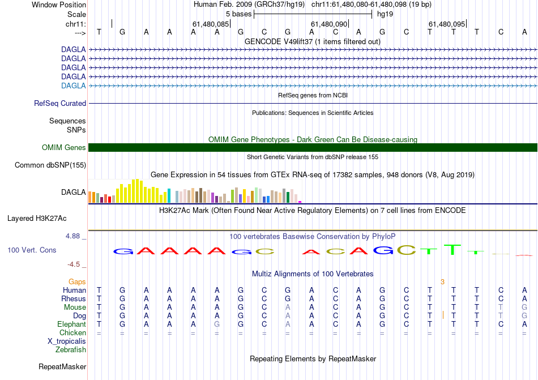The height and width of the screenshot is (380, 538).
Task: Select the Human alignment row label
Action: coord(74,290)
